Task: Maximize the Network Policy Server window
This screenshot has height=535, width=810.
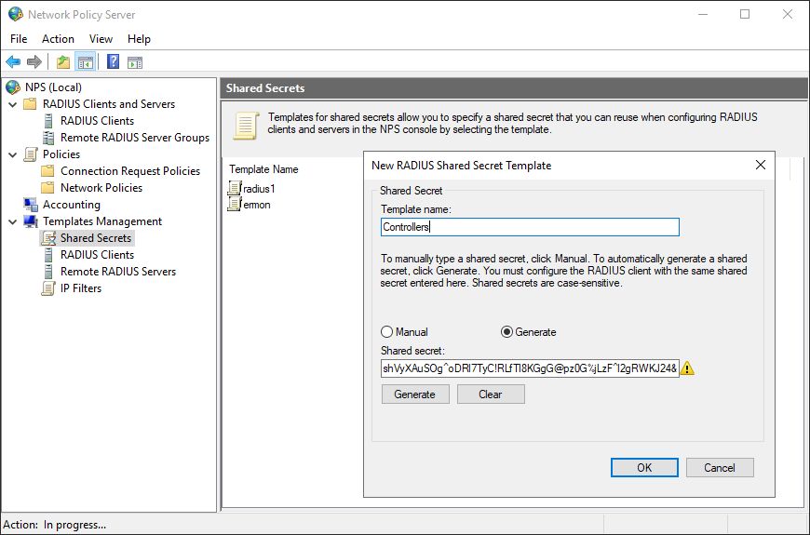Action: click(x=745, y=14)
